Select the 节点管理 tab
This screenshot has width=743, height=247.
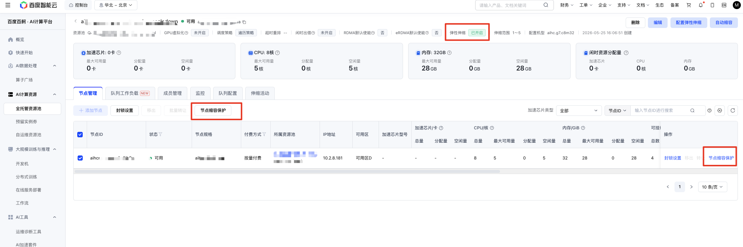(88, 93)
